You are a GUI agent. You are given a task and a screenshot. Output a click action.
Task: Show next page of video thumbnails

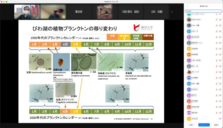click(x=172, y=12)
